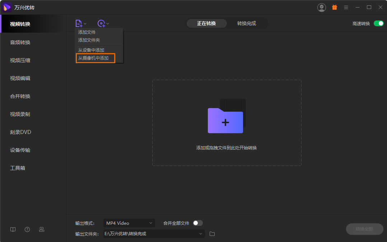Click the load DVD disc icon
387x242 pixels.
(101, 23)
